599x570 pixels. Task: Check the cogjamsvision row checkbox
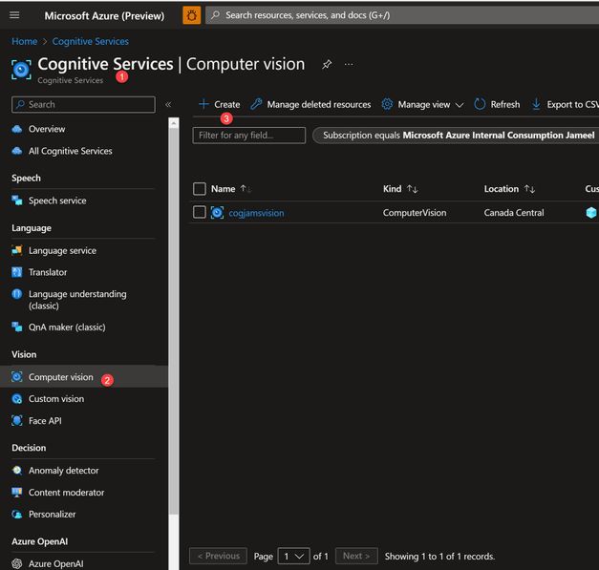click(200, 212)
